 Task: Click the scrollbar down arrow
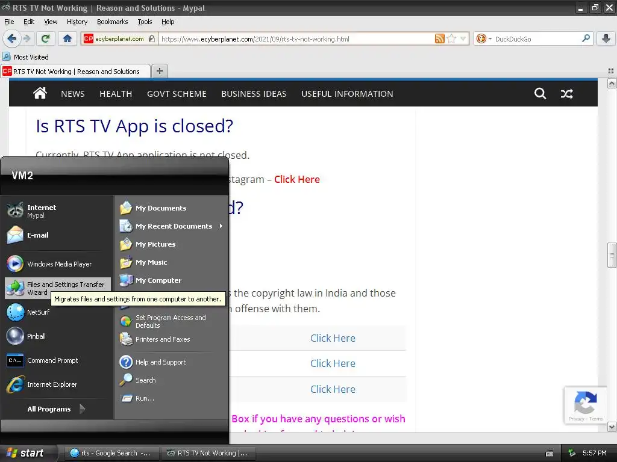tap(612, 427)
